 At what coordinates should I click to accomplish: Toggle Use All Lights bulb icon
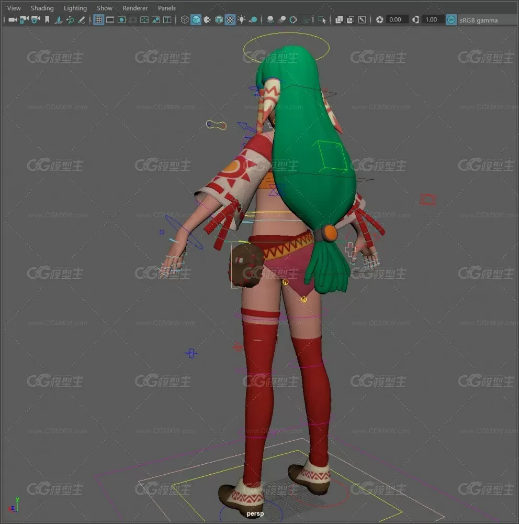(x=242, y=20)
